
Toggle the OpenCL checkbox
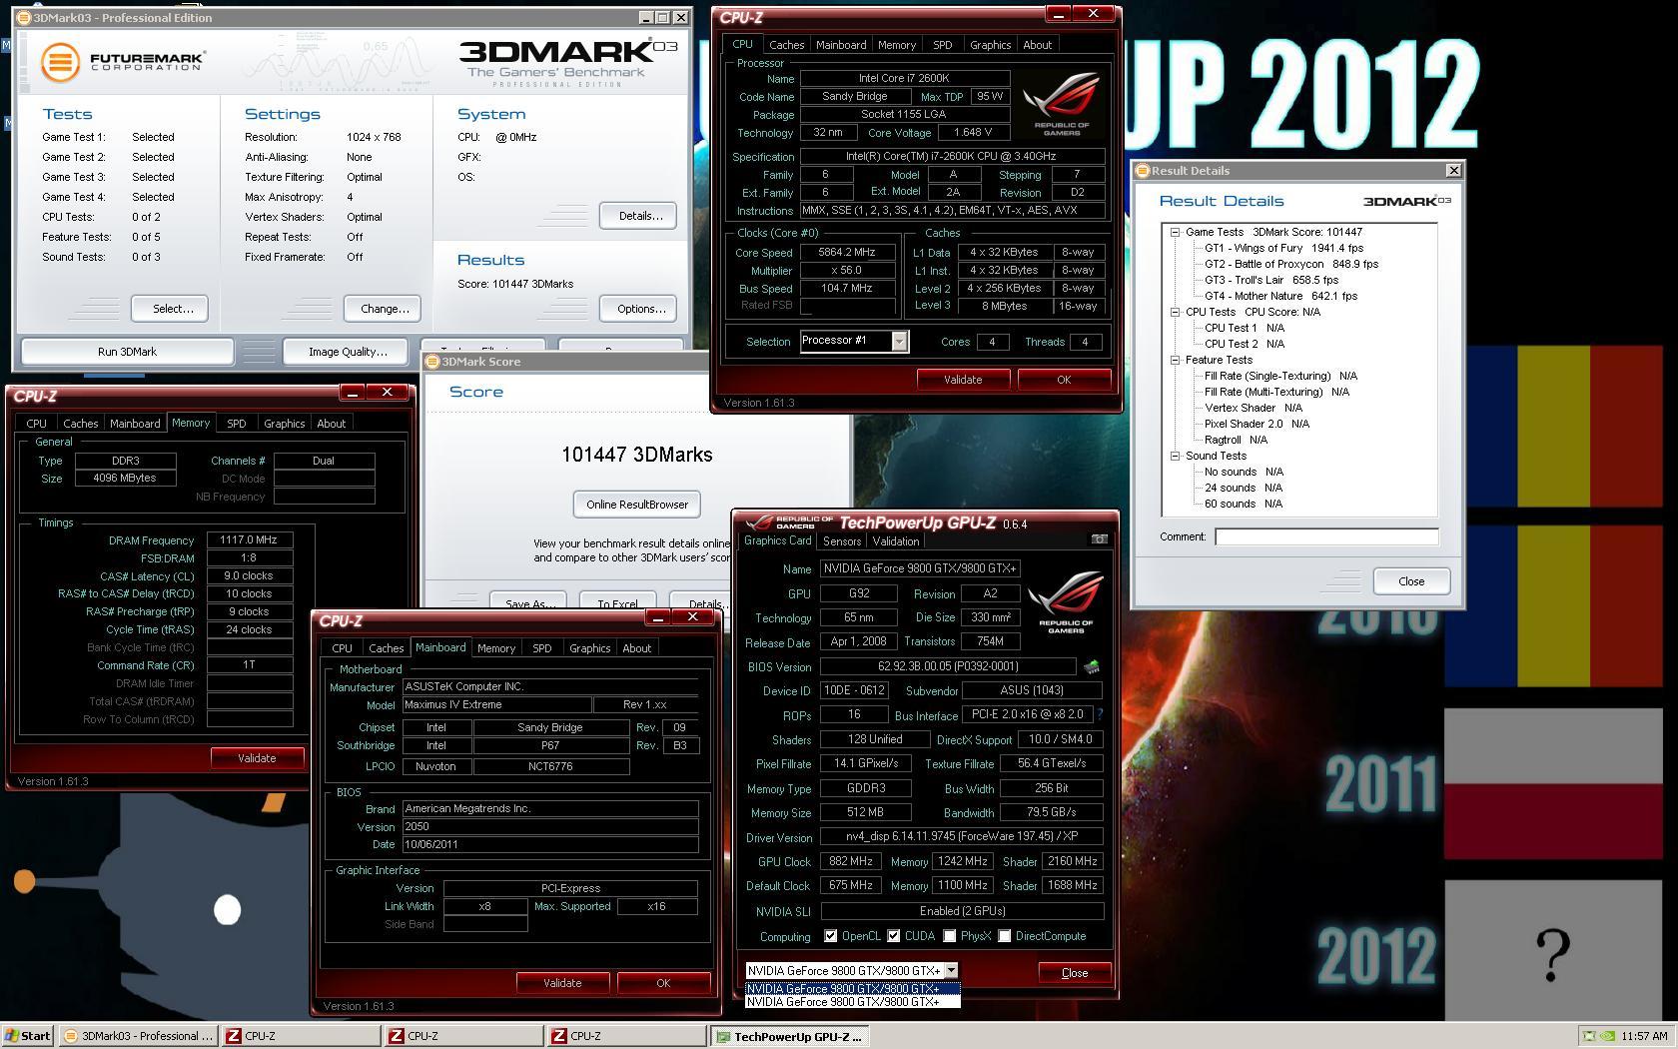830,936
